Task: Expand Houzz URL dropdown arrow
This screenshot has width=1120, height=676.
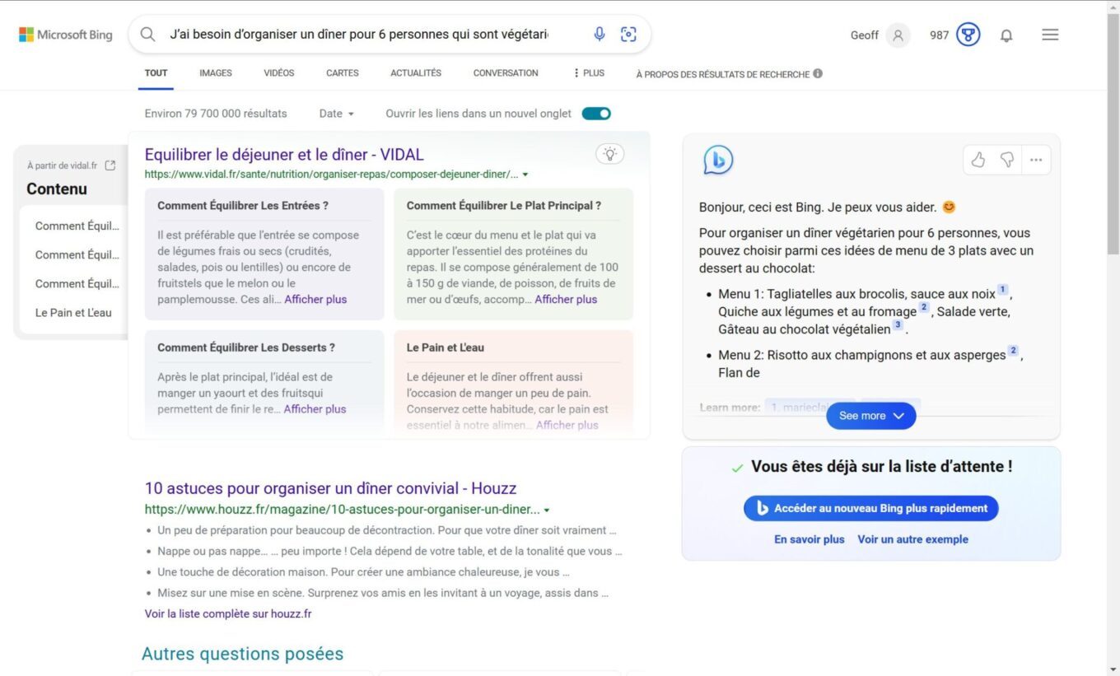Action: click(x=547, y=510)
